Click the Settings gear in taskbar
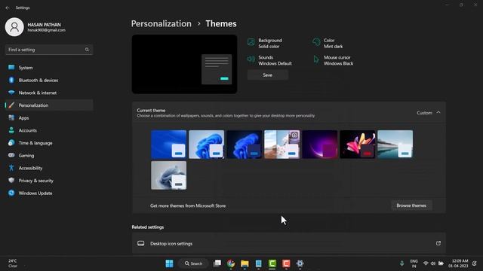Screen dimensions: 483x271 [300, 263]
